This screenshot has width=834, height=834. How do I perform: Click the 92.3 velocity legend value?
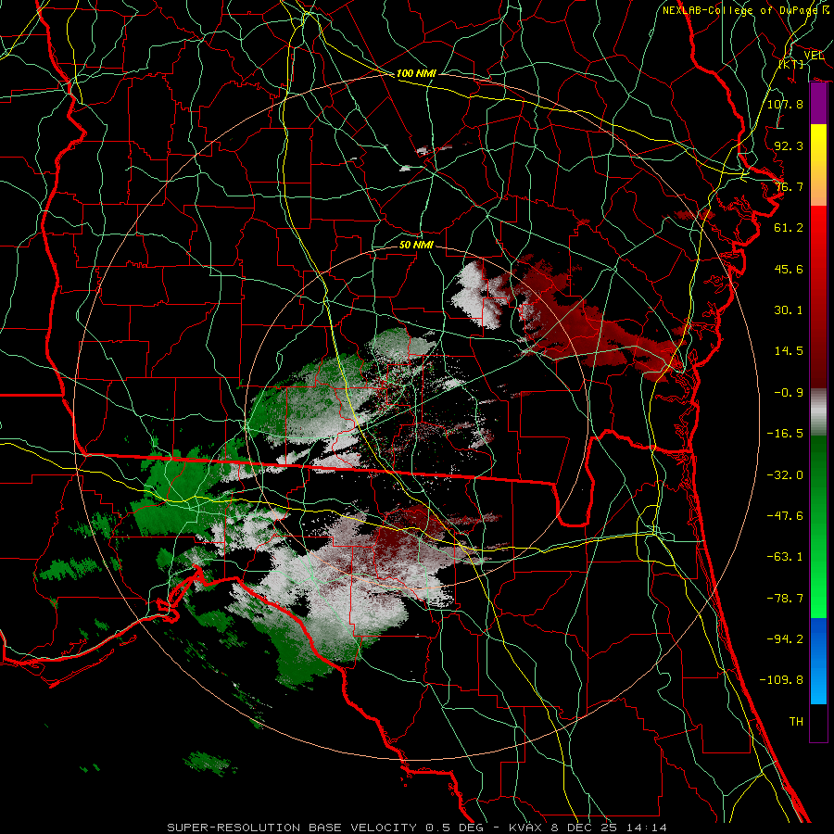point(789,145)
